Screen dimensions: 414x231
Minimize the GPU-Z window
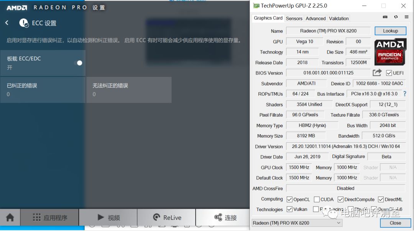(x=364, y=5)
